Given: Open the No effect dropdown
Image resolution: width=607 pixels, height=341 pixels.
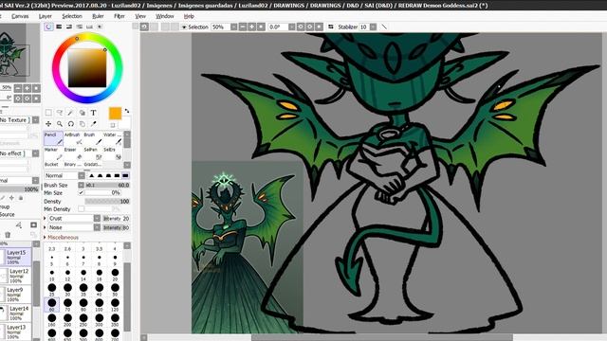Looking at the screenshot, I should 35,153.
